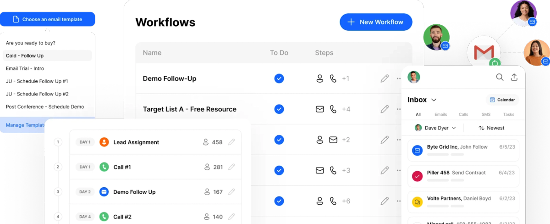The image size is (550, 224).
Task: Click the Call #1 green phone icon
Action: coord(104,167)
